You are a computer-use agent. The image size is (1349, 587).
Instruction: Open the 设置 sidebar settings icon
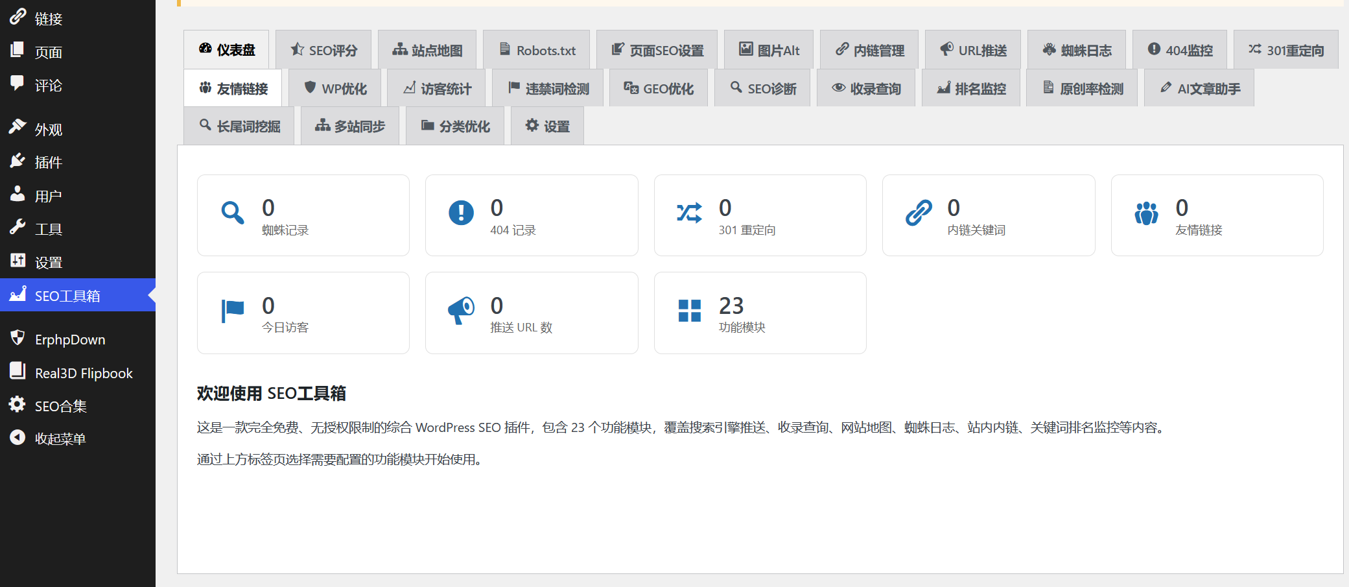[18, 261]
